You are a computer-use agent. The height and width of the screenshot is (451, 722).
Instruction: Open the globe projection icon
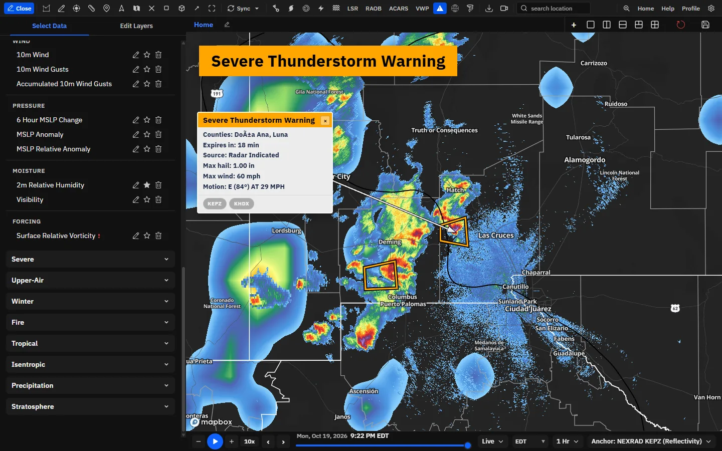point(455,9)
